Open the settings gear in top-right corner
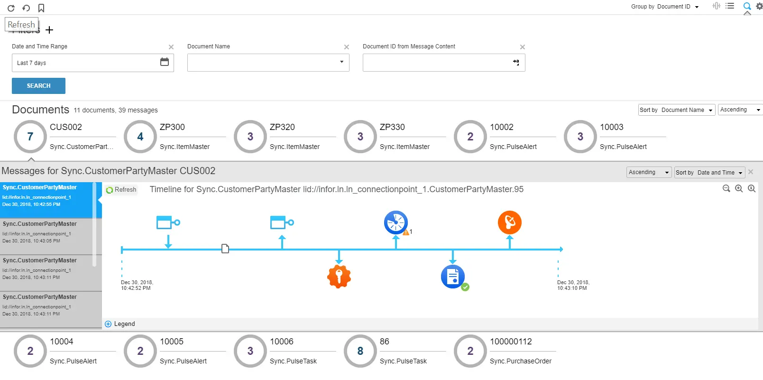Screen dimensions: 763x380 pyautogui.click(x=759, y=6)
